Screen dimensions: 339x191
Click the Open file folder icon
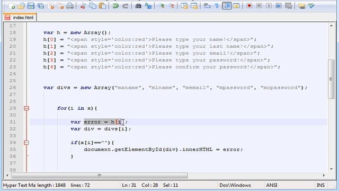21,6
